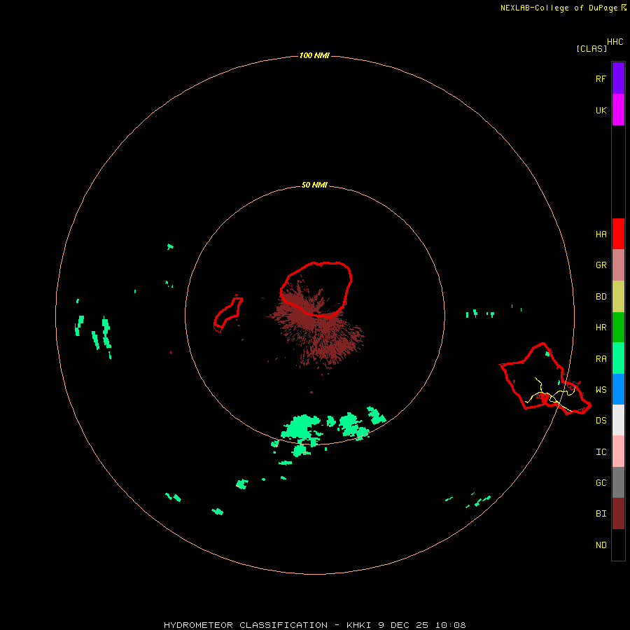Click the red island outline at east edge

[545, 379]
